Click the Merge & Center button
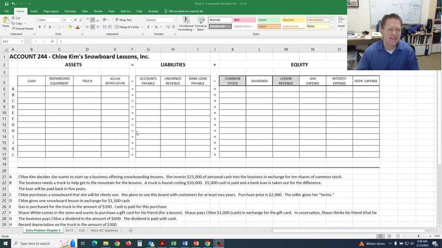This screenshot has height=248, width=442. click(128, 27)
